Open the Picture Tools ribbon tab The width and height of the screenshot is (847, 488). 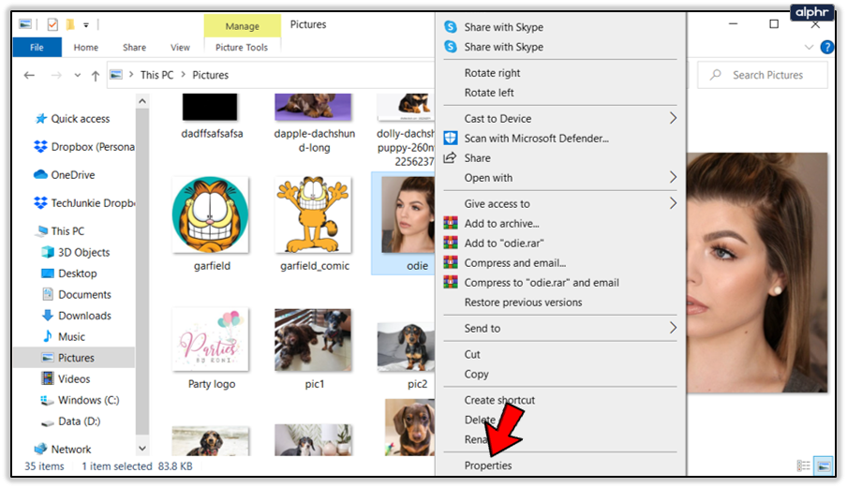(x=242, y=48)
